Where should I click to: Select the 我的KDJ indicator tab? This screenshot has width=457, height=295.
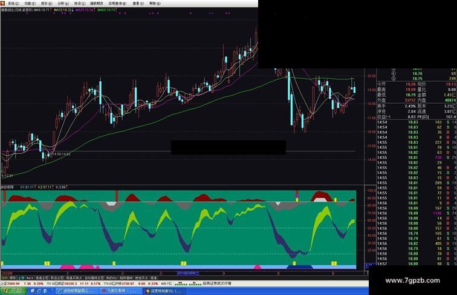pos(112,278)
